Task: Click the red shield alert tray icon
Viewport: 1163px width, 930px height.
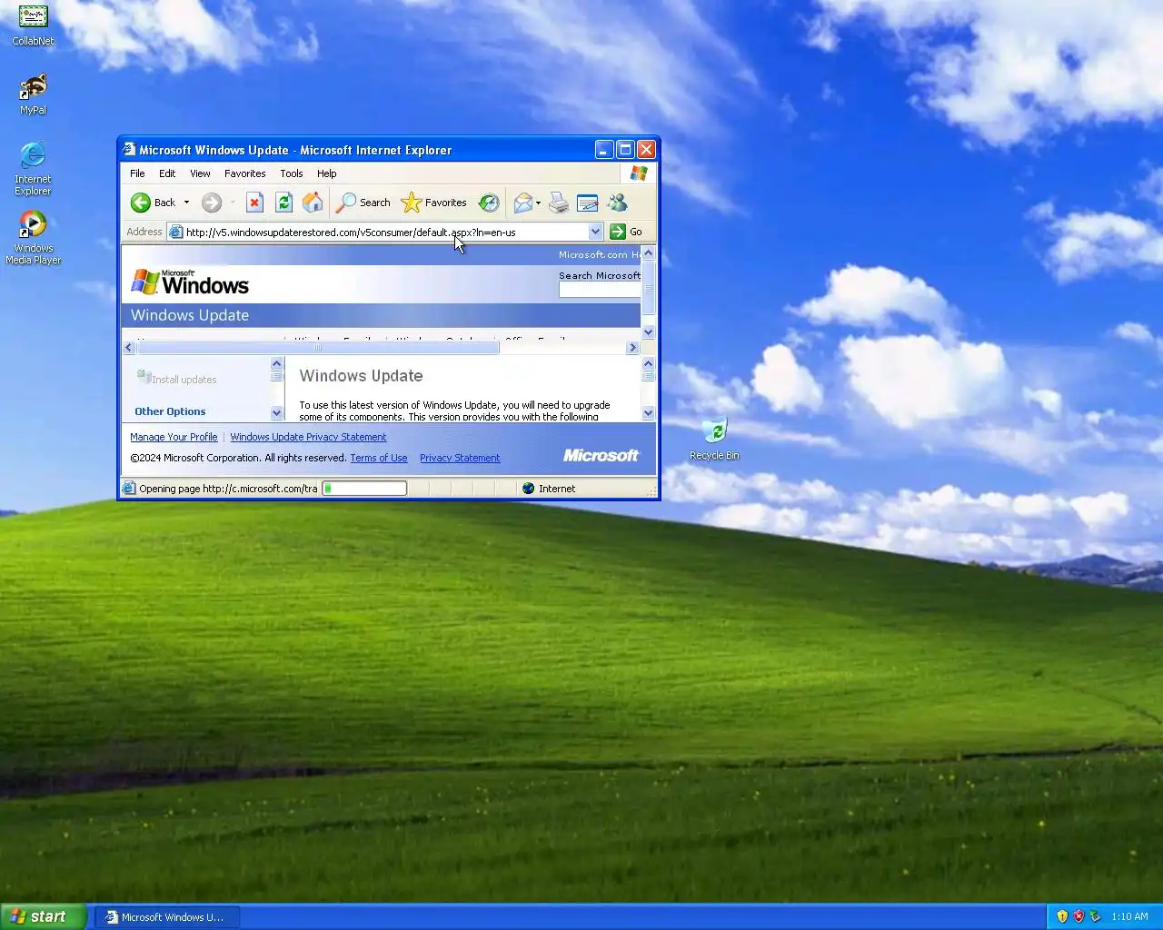Action: click(1079, 916)
